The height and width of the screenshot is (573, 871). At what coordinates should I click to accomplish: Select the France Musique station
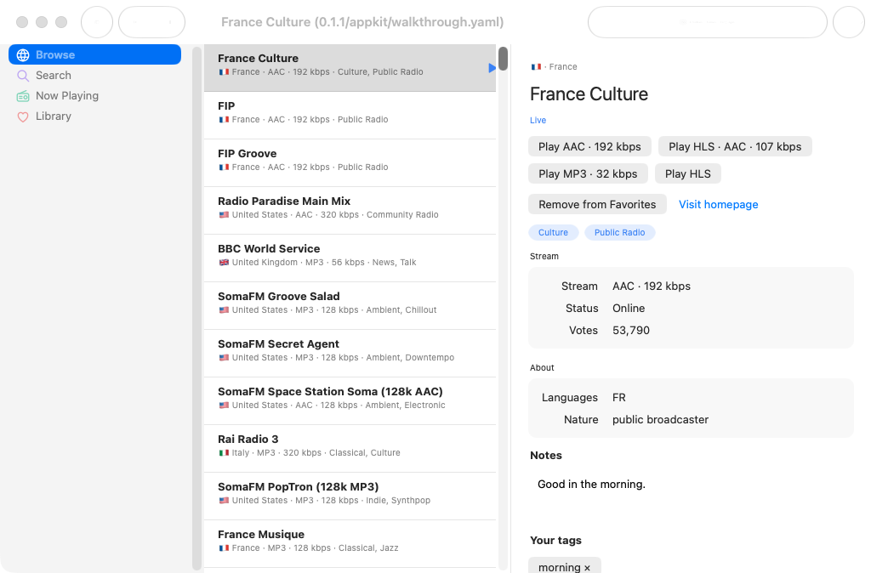(350, 544)
